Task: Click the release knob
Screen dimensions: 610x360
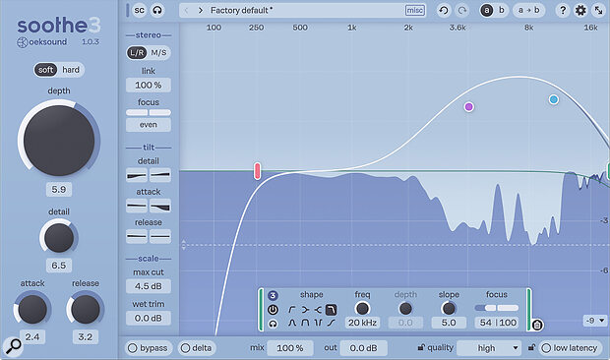Action: click(86, 309)
